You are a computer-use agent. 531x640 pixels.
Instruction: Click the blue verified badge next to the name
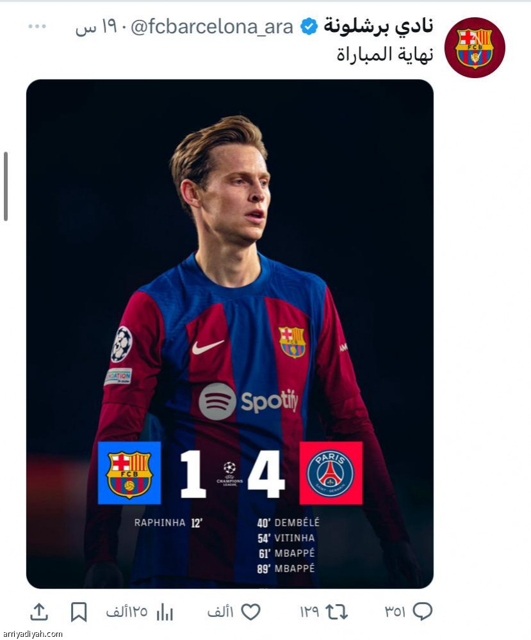pos(310,24)
